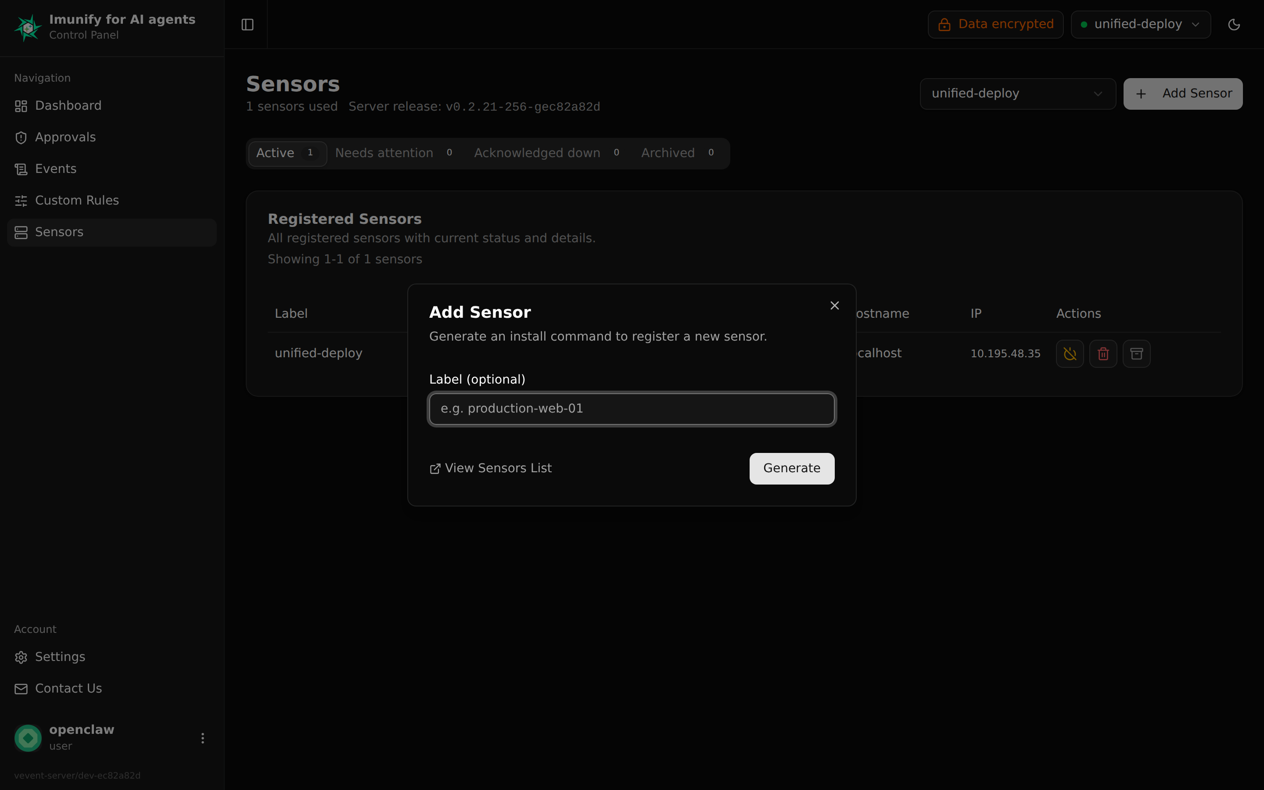Select Sensors in the sidebar
The image size is (1264, 790).
coord(112,232)
